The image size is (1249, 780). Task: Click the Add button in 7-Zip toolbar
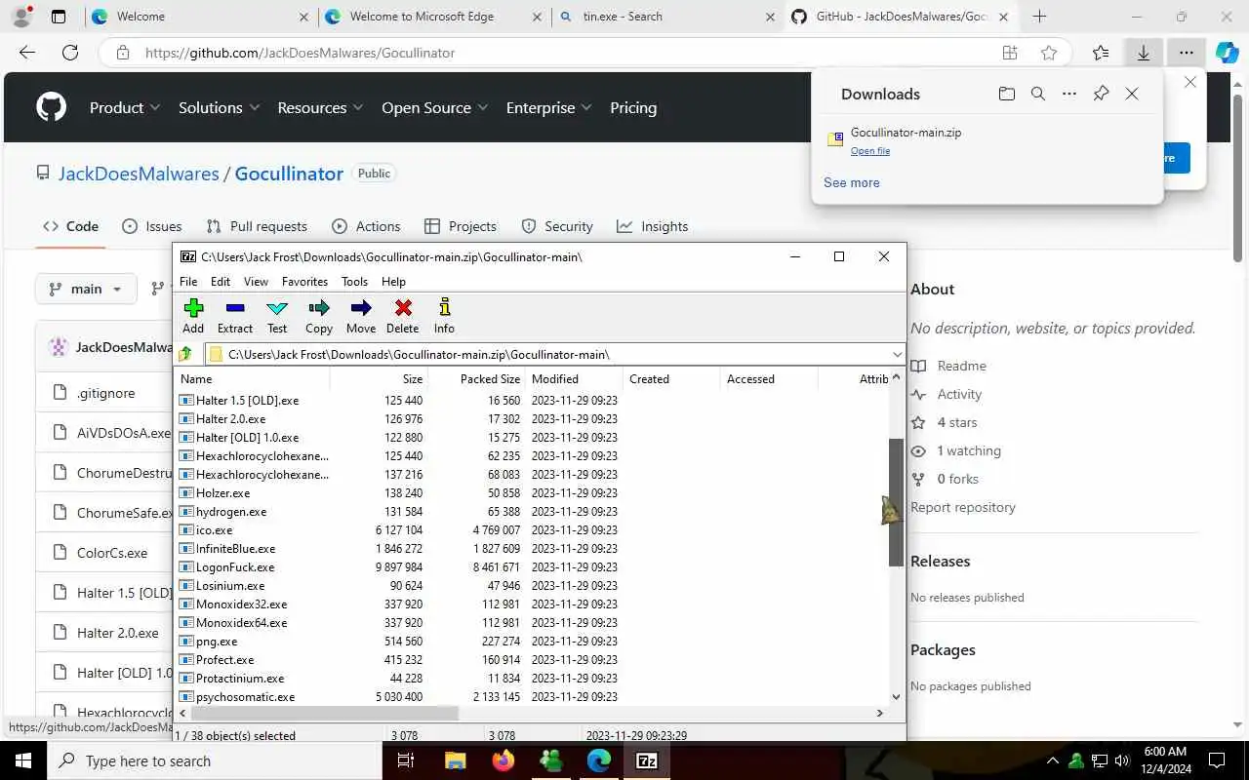click(193, 316)
